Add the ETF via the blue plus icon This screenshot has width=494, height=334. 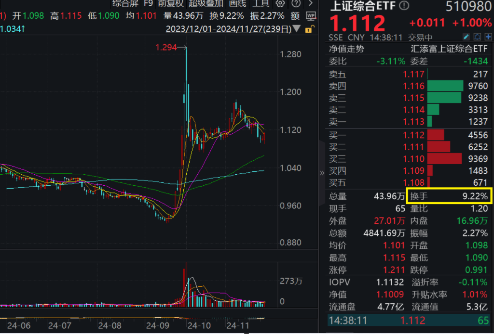coord(488,36)
